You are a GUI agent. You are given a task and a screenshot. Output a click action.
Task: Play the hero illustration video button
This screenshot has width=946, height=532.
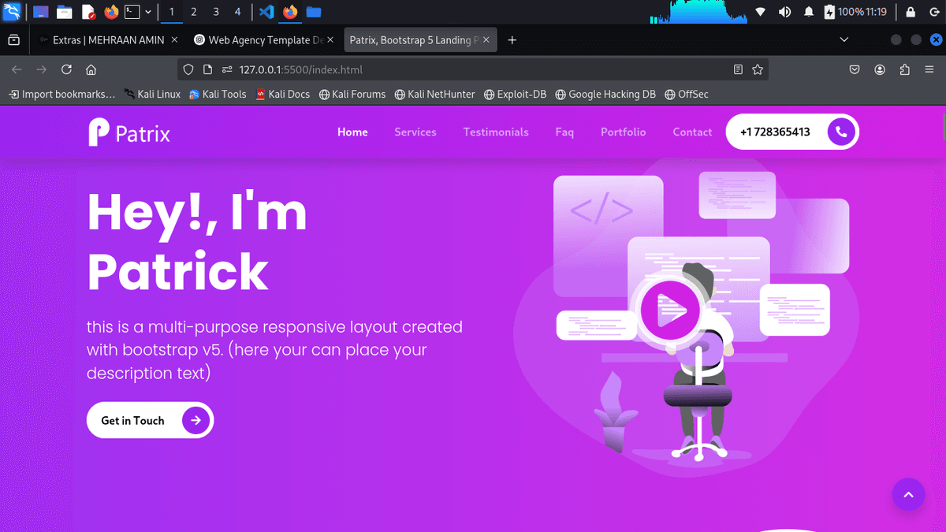[669, 311]
